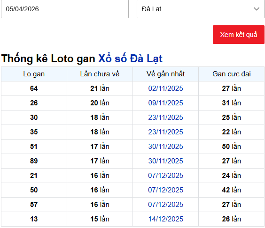
Task: Select lo gan number 30
Action: pos(34,118)
